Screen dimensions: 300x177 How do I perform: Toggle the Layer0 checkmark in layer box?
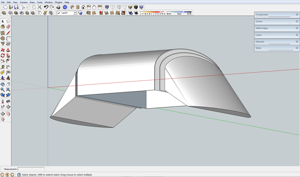[x=59, y=13]
